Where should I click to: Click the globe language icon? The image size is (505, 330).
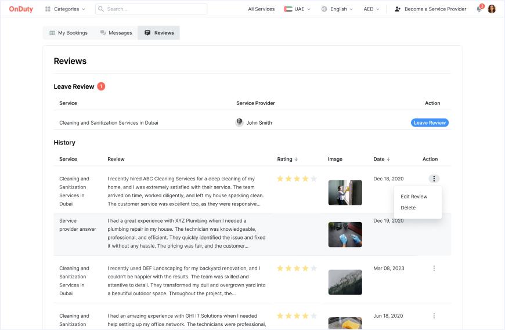point(324,9)
